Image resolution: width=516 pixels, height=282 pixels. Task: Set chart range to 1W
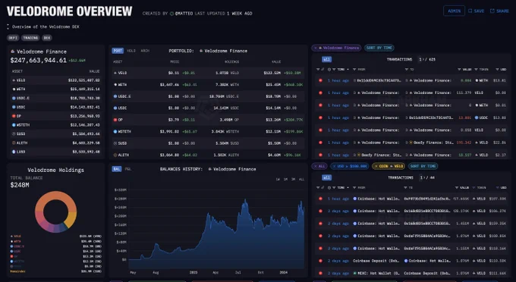278,180
